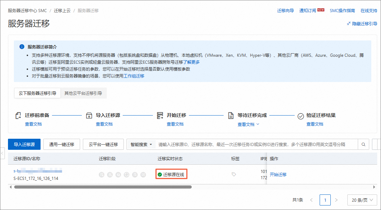Go to 迁移上云 breadcrumb
This screenshot has height=210, width=381.
click(x=62, y=10)
